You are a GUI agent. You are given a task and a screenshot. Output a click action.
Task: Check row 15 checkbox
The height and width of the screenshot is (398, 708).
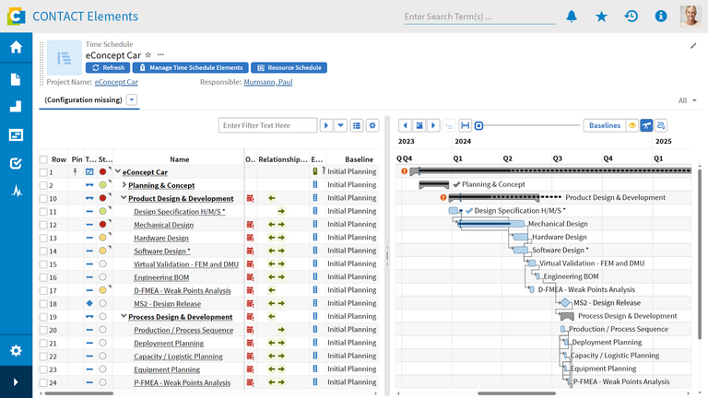click(43, 264)
